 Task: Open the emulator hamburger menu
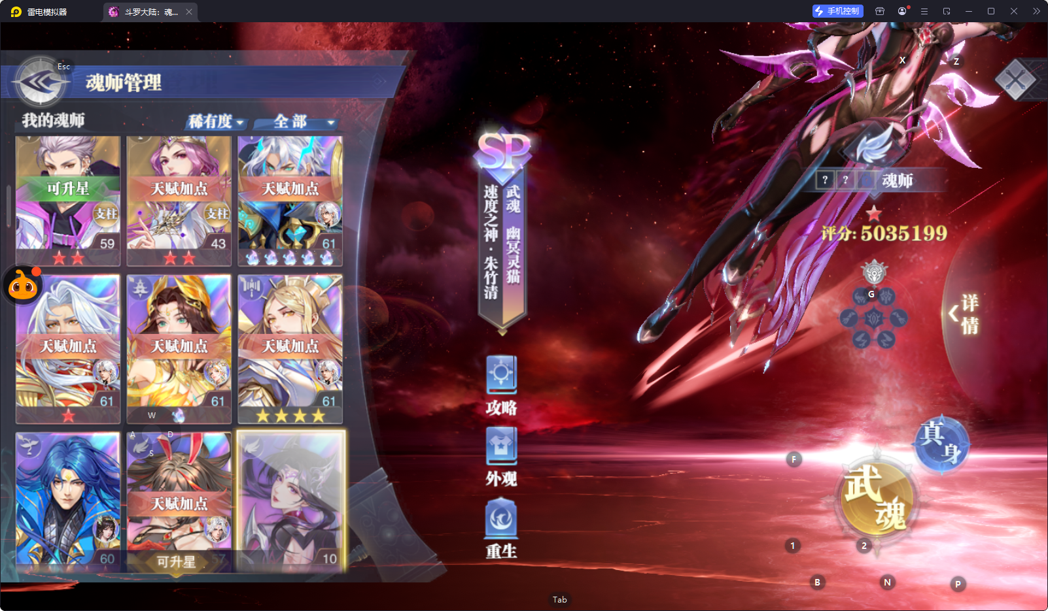(x=924, y=11)
